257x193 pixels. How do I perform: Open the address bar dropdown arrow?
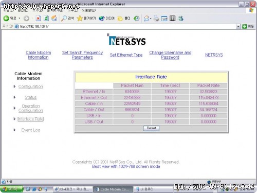(x=238, y=26)
